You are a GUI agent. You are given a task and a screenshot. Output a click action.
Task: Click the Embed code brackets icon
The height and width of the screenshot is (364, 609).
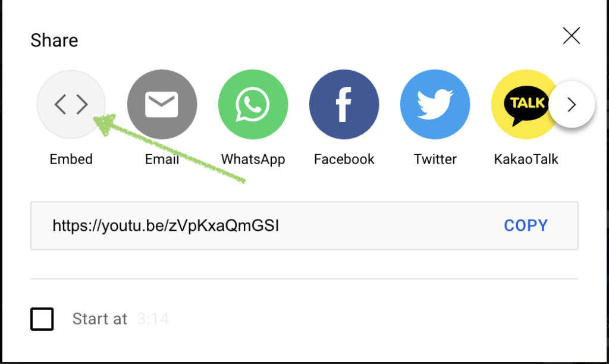(71, 104)
